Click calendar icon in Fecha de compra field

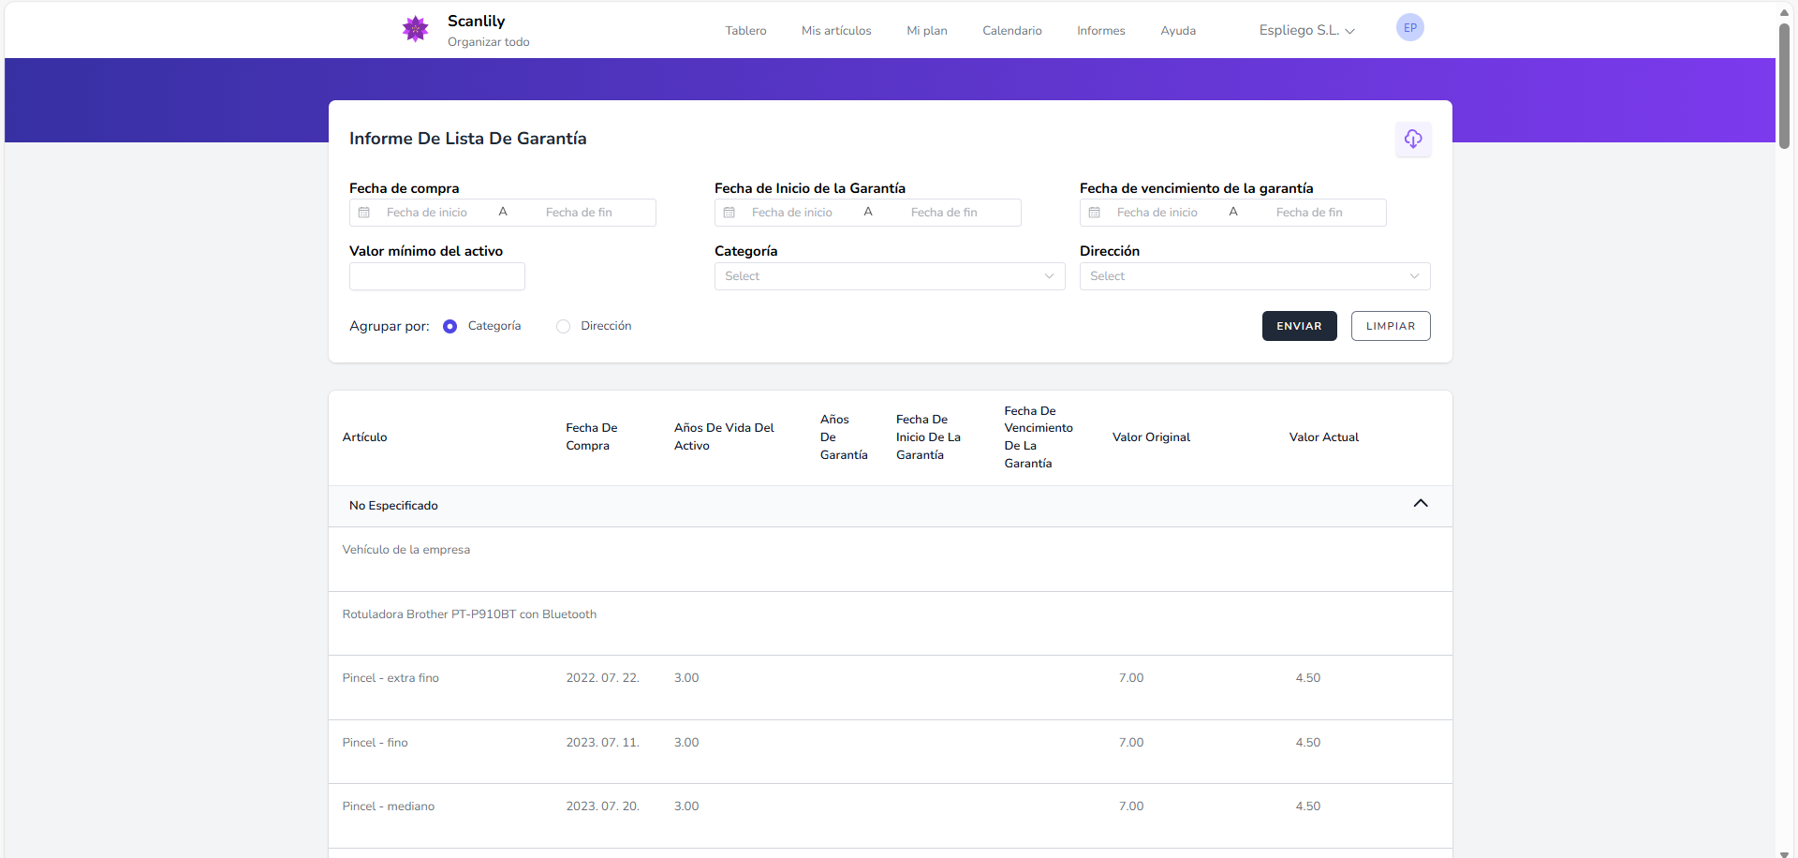(364, 213)
